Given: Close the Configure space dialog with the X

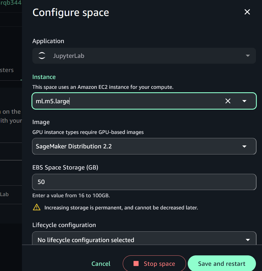Looking at the screenshot, I should (247, 12).
